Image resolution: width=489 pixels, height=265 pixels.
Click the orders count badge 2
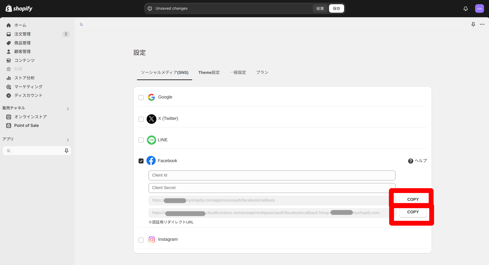pos(66,34)
